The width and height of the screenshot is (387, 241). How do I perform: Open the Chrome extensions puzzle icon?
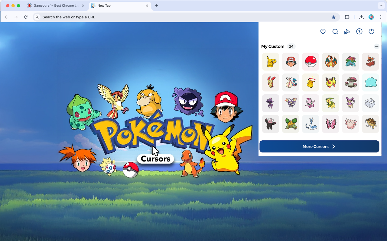point(347,17)
